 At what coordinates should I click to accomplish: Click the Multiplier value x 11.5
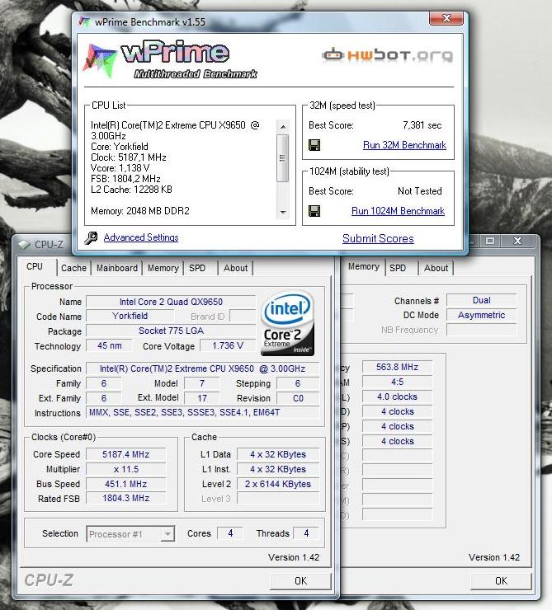(125, 469)
